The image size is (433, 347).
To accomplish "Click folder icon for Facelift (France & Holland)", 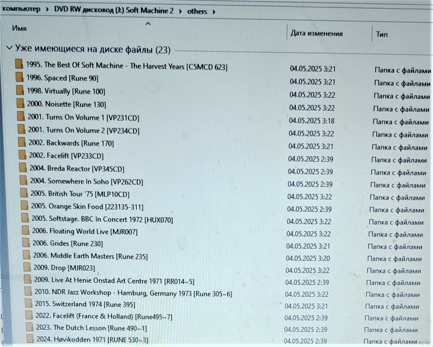I will pyautogui.click(x=29, y=315).
